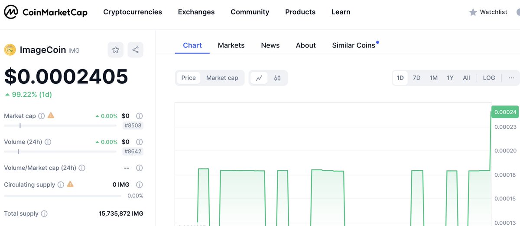
Task: Open Market cap info tooltip icon
Action: [x=42, y=116]
